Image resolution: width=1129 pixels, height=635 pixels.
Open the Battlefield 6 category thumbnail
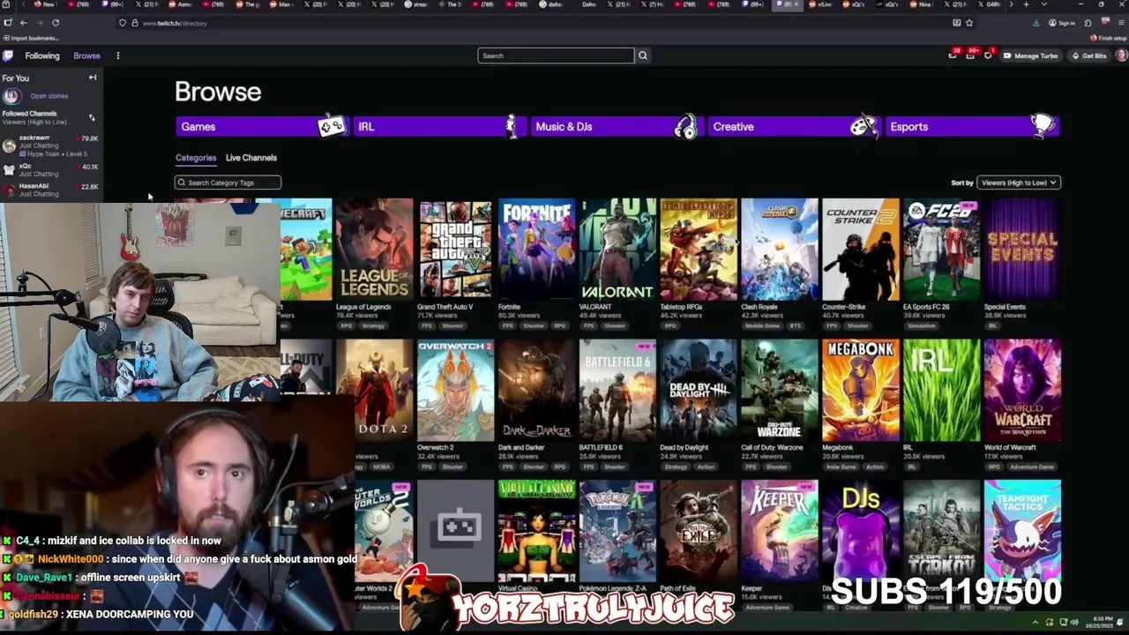(x=617, y=391)
